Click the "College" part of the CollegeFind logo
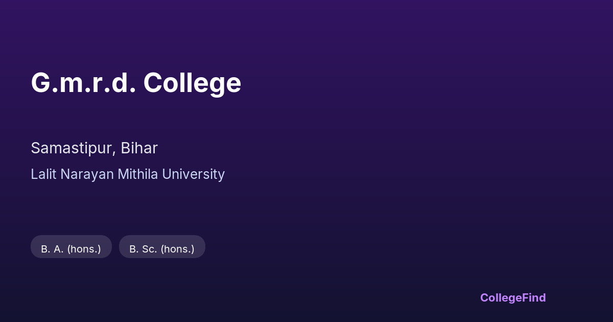 [501, 297]
